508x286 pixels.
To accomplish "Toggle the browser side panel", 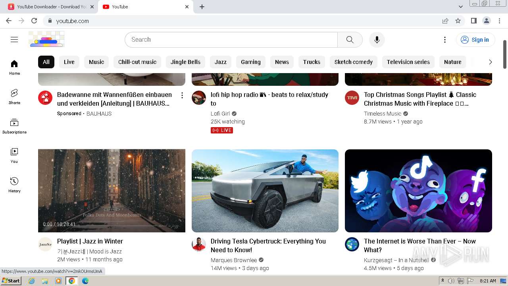I will (x=473, y=21).
